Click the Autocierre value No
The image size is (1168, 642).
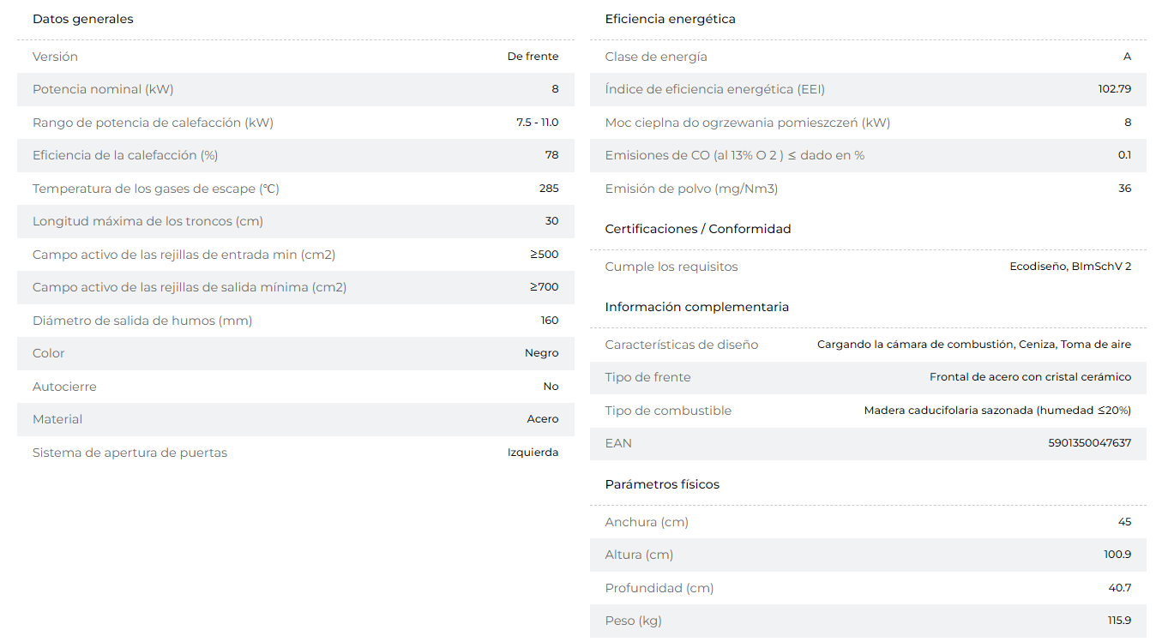551,387
